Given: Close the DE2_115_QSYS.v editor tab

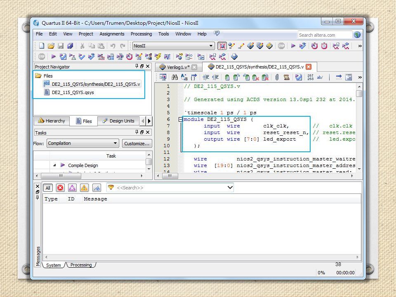Looking at the screenshot, I should [309, 67].
